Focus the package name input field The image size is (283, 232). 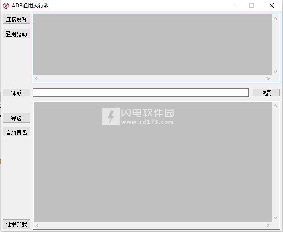[x=141, y=92]
